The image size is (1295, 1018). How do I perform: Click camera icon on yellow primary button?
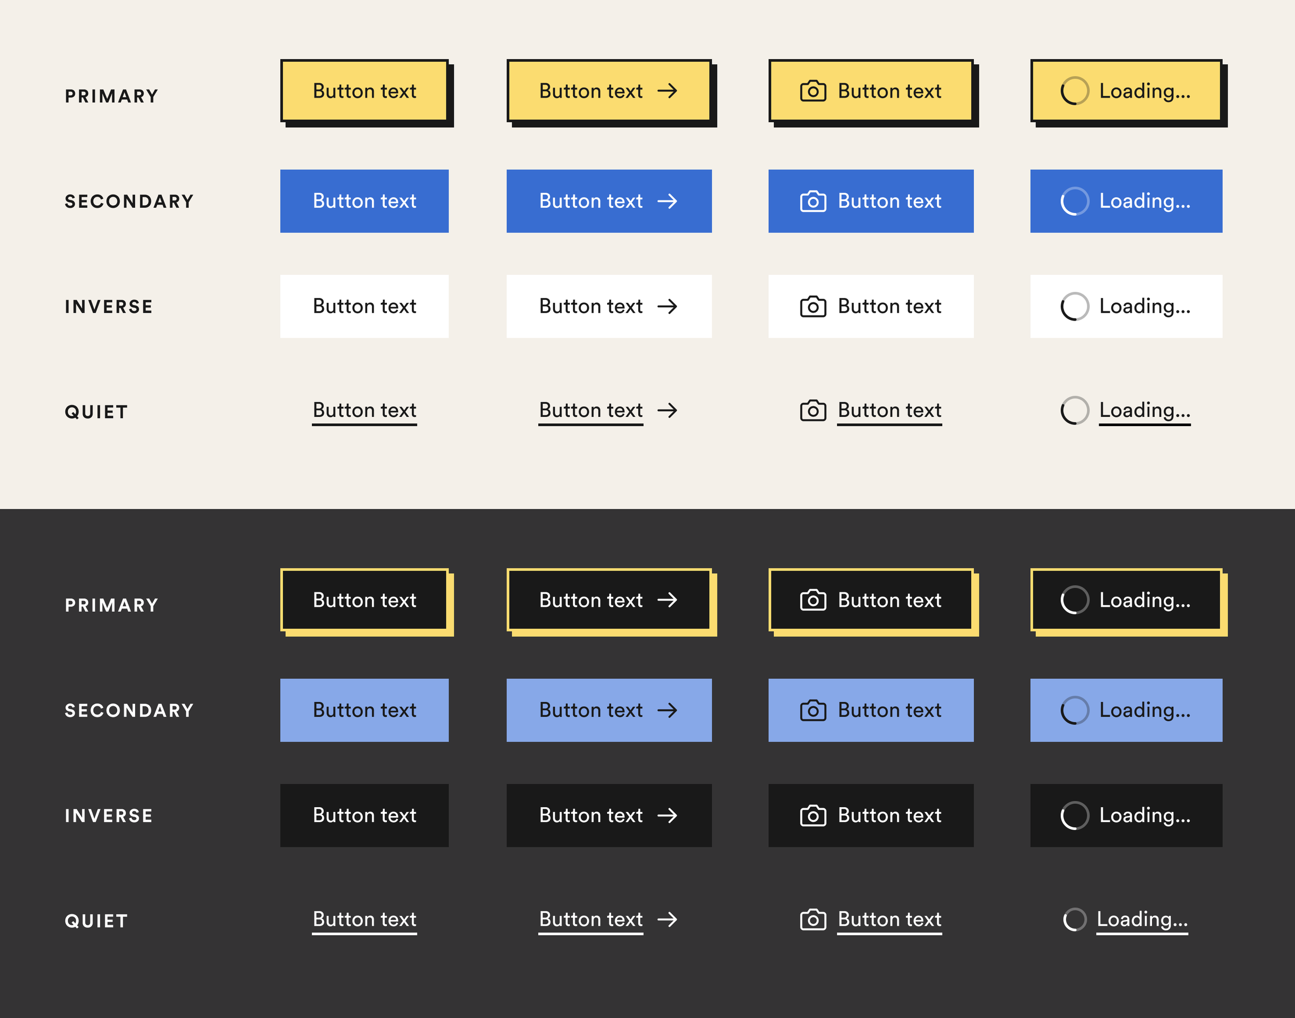(813, 91)
